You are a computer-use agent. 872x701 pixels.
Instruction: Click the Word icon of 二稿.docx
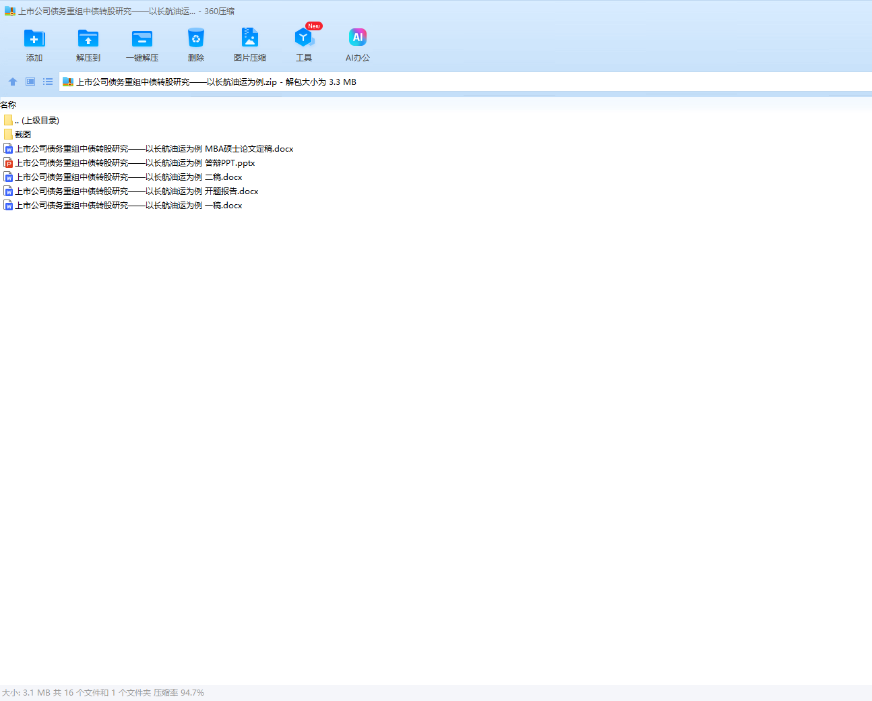click(8, 177)
